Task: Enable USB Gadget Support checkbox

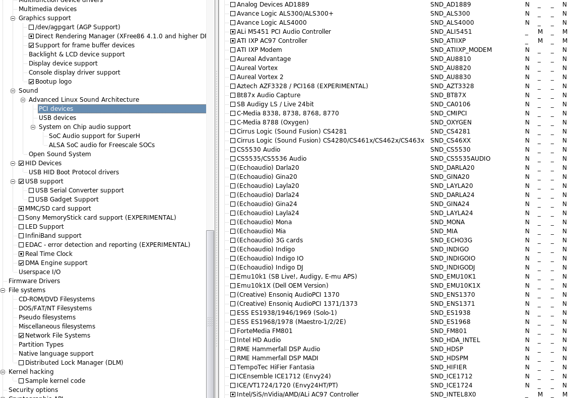Action: [31, 200]
